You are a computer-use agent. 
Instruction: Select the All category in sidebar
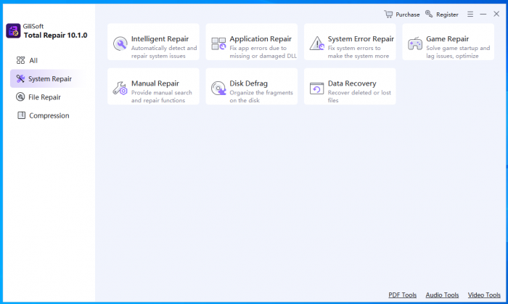33,60
